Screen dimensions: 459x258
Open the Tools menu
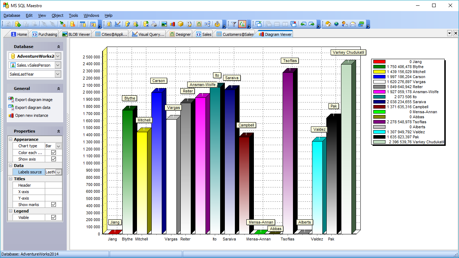pos(74,15)
